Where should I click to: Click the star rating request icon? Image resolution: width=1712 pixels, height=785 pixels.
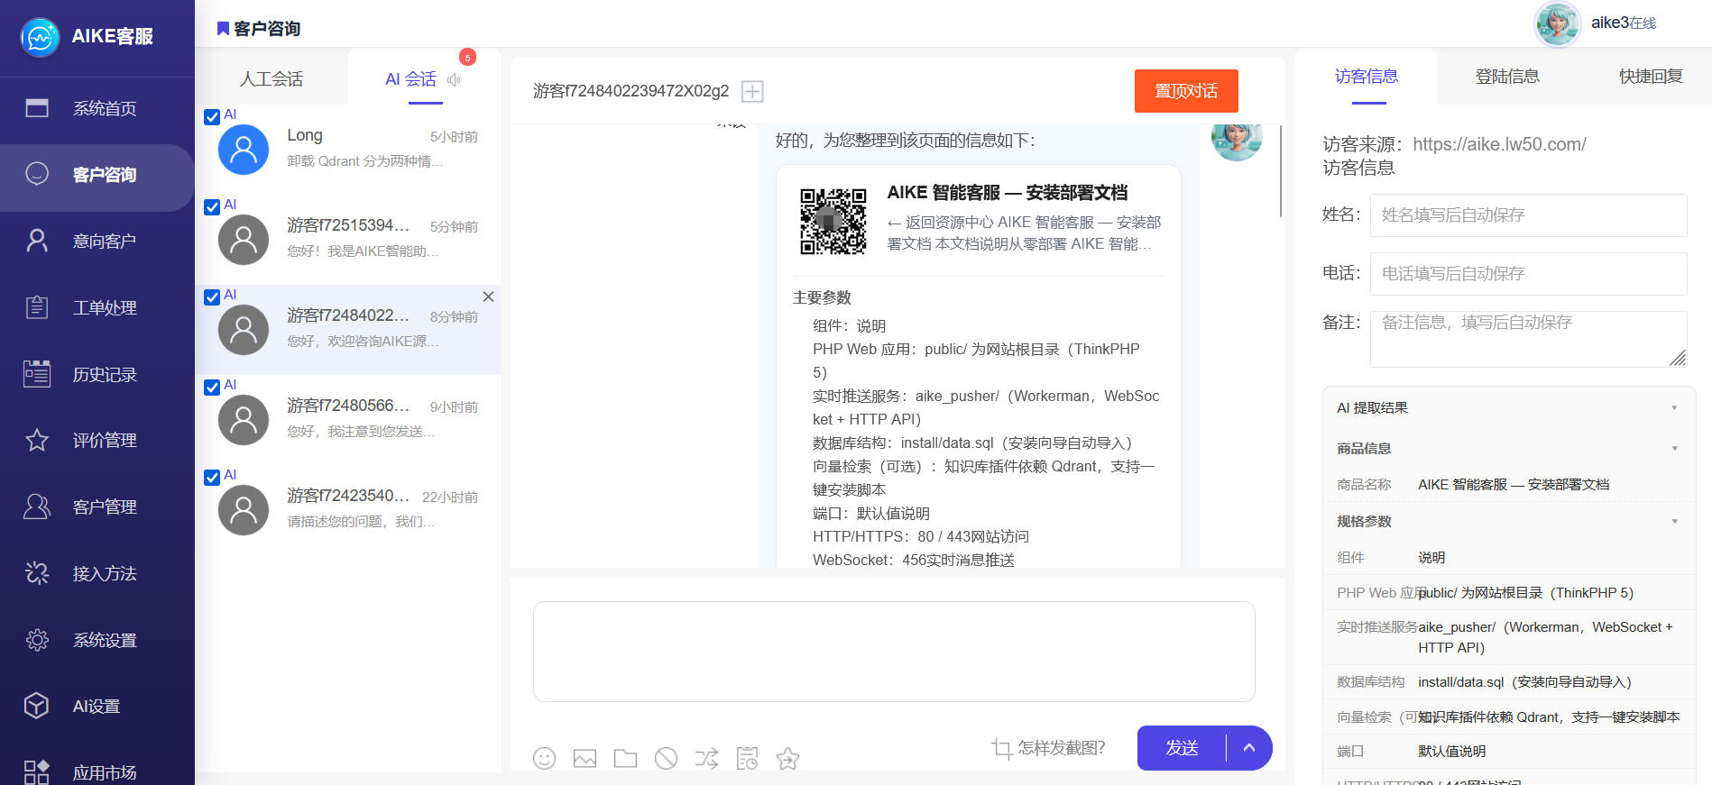[787, 759]
